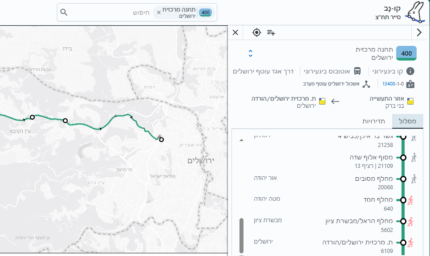Close the route 400 details panel

coord(235,32)
